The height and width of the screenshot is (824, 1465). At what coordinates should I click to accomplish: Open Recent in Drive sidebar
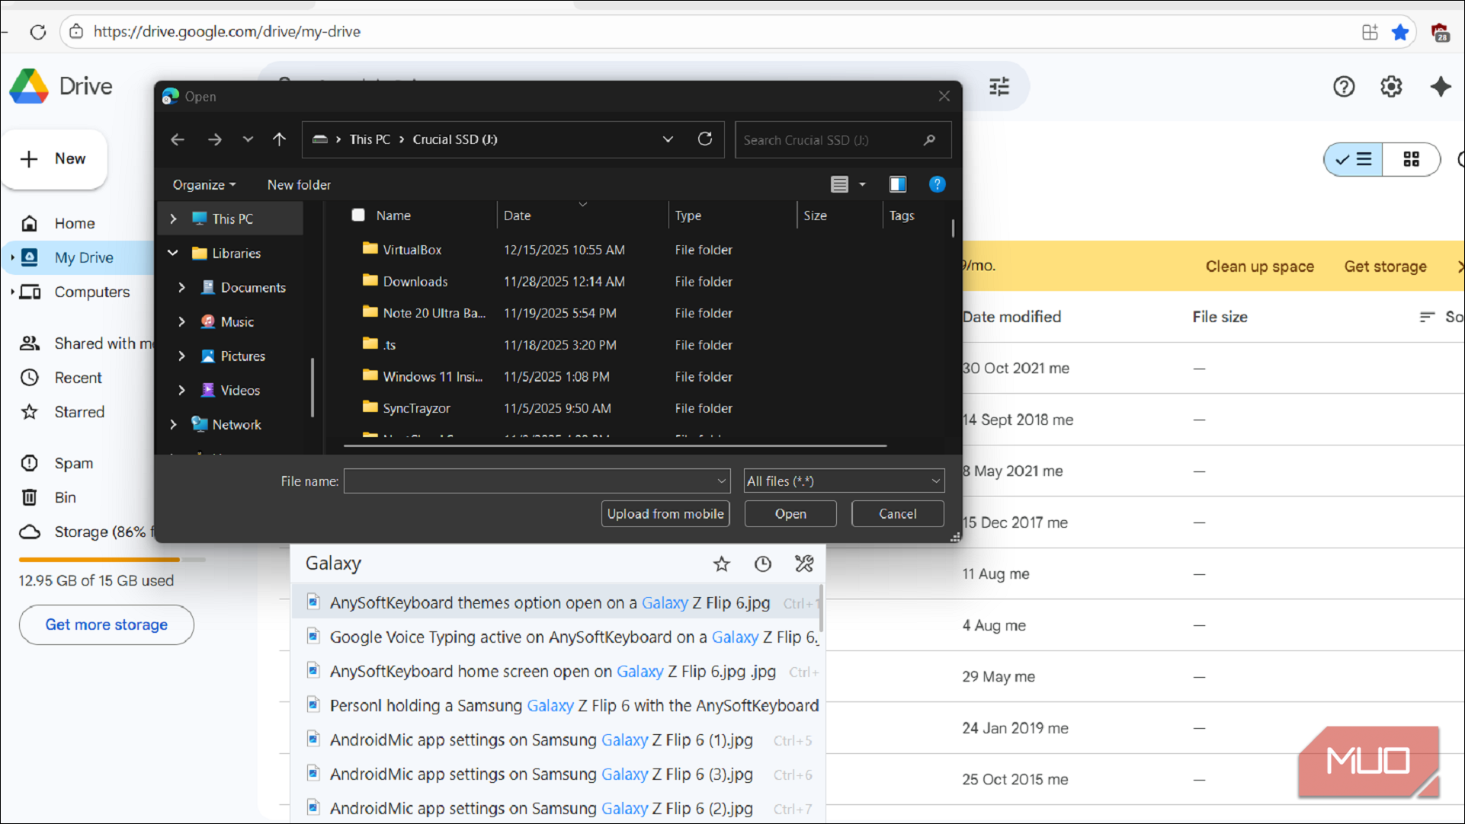coord(78,378)
